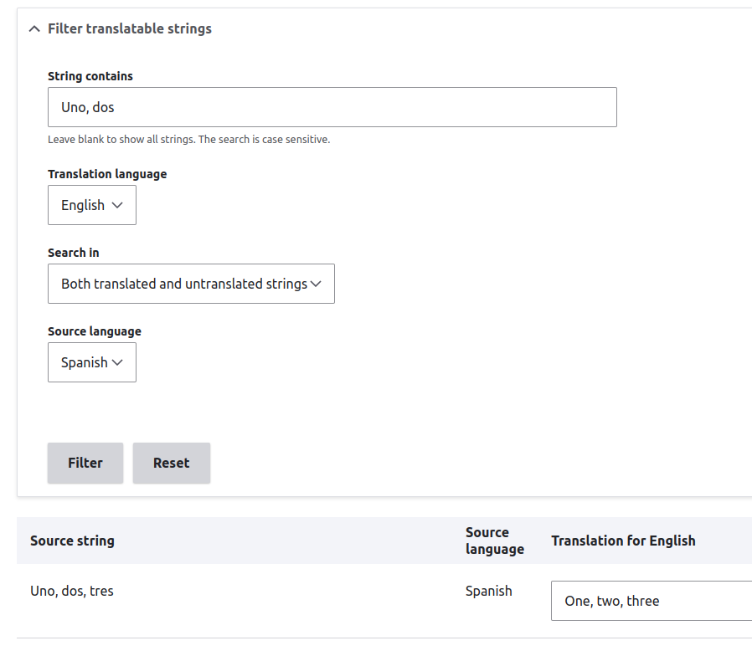Click the Reset button
This screenshot has height=656, width=752.
tap(172, 463)
